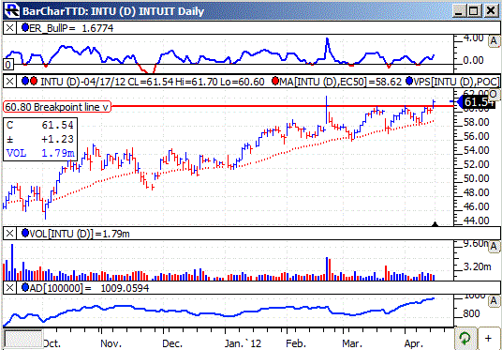Click the MA[INTU (D),EC50]=58.62 label
The image size is (502, 350).
coord(340,82)
